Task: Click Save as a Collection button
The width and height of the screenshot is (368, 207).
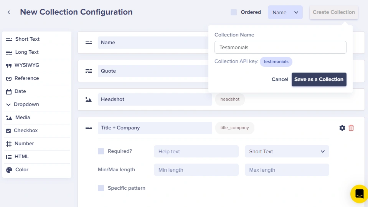Action: (318, 79)
